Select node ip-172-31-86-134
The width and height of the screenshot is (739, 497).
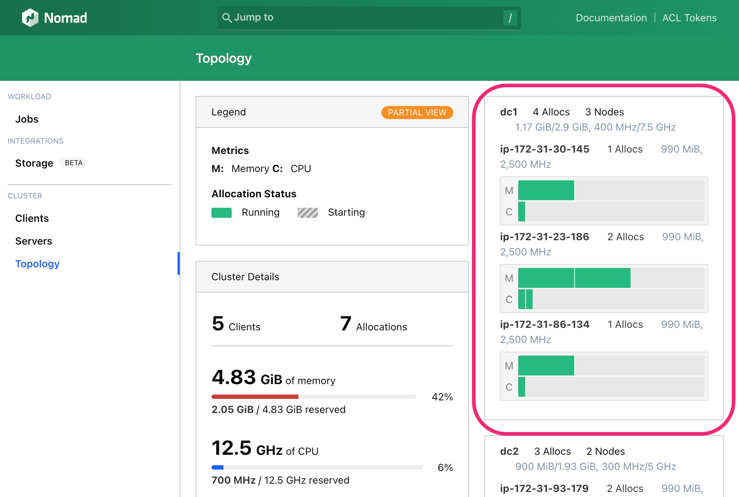click(x=545, y=324)
